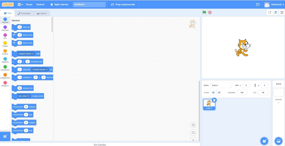Click the Yön direction field
The image size is (285, 146).
(263, 93)
